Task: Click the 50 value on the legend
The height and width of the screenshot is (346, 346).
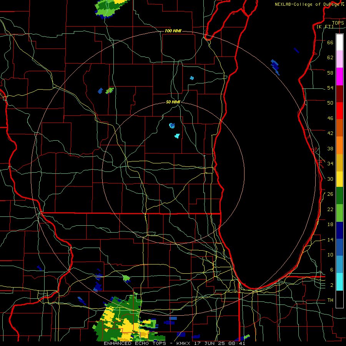Action: [x=330, y=103]
